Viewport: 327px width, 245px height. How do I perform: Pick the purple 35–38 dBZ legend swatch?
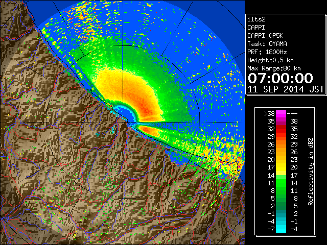click(281, 121)
